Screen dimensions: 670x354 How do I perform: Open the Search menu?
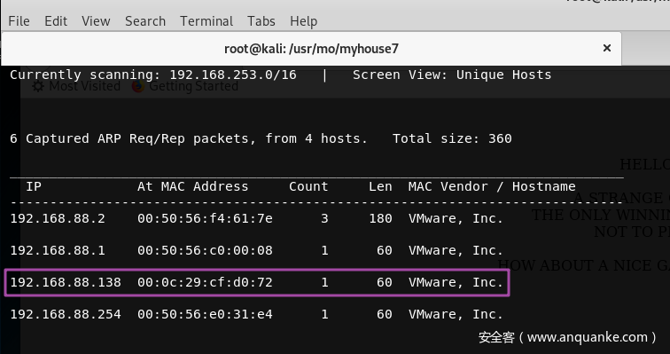[x=145, y=21]
